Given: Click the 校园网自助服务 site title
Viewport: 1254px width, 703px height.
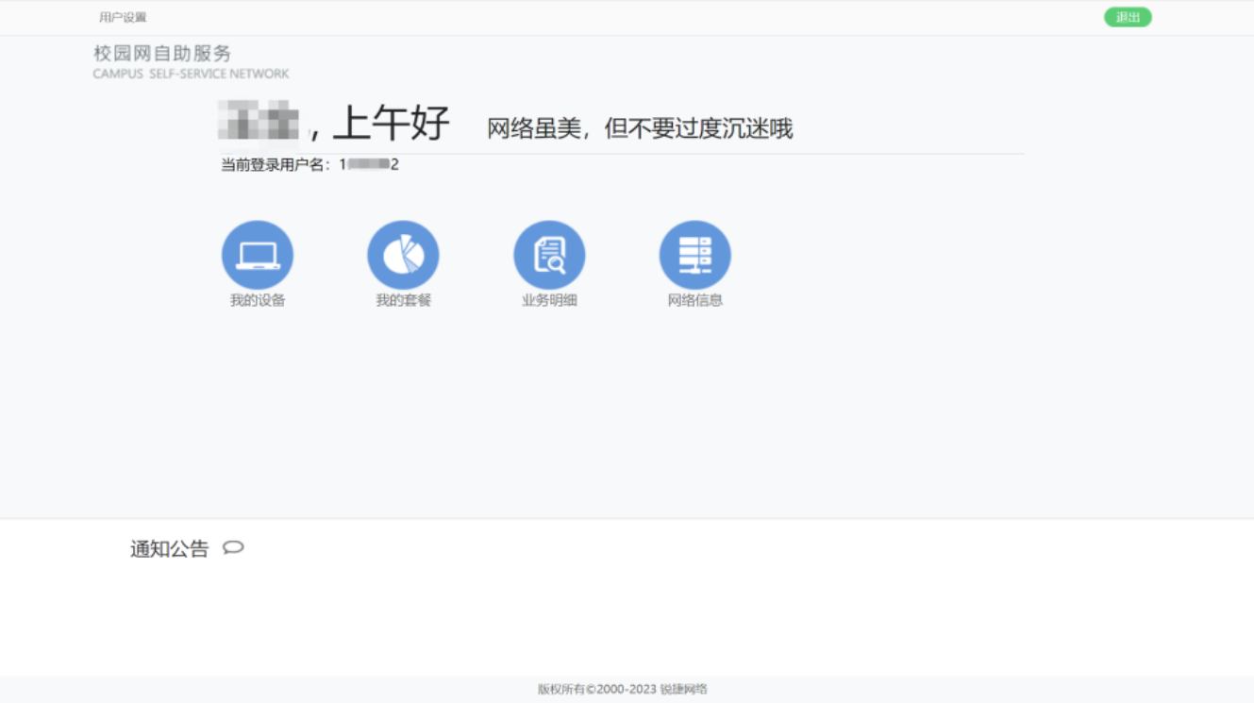Looking at the screenshot, I should pos(162,53).
